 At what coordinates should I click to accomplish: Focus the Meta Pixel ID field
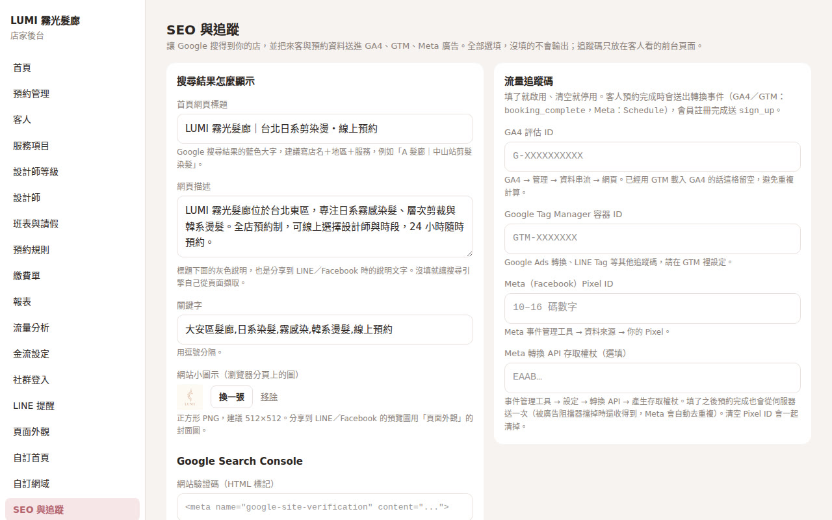click(653, 308)
